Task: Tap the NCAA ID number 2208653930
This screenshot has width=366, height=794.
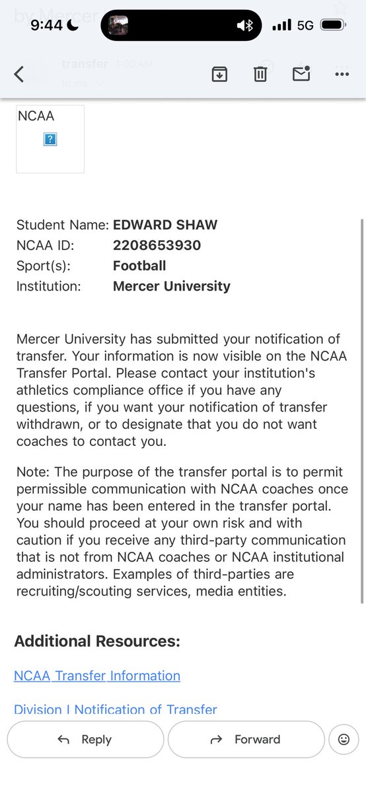Action: [157, 245]
